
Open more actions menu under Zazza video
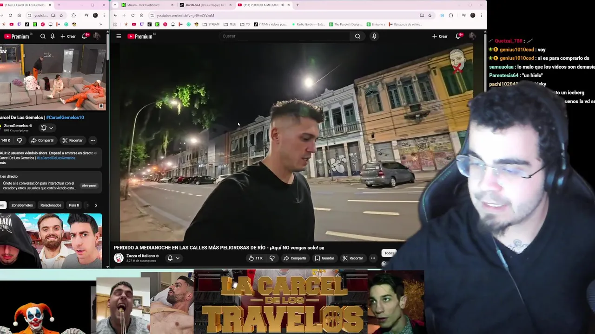373,258
